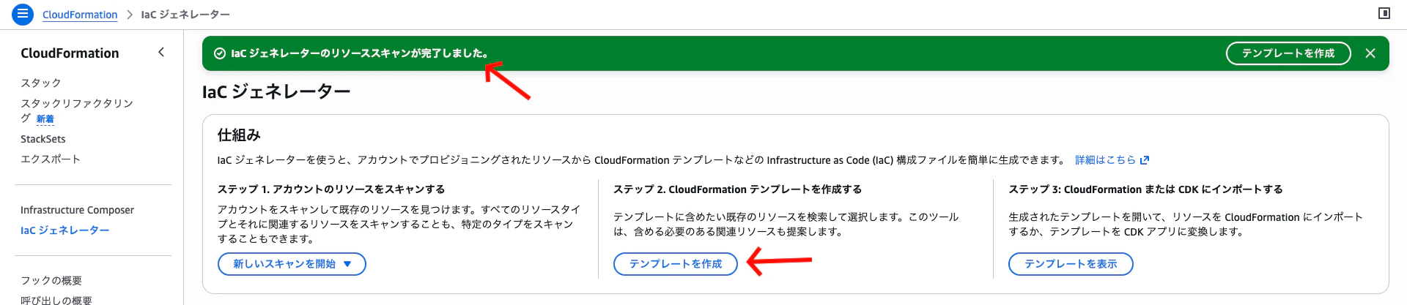The image size is (1407, 305).
Task: Go to CloudFormation breadcrumb link
Action: pos(80,15)
